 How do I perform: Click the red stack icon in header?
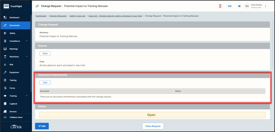click(220, 6)
